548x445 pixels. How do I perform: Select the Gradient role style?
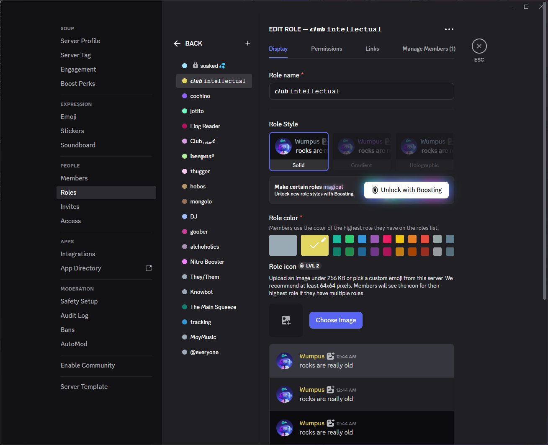point(361,152)
